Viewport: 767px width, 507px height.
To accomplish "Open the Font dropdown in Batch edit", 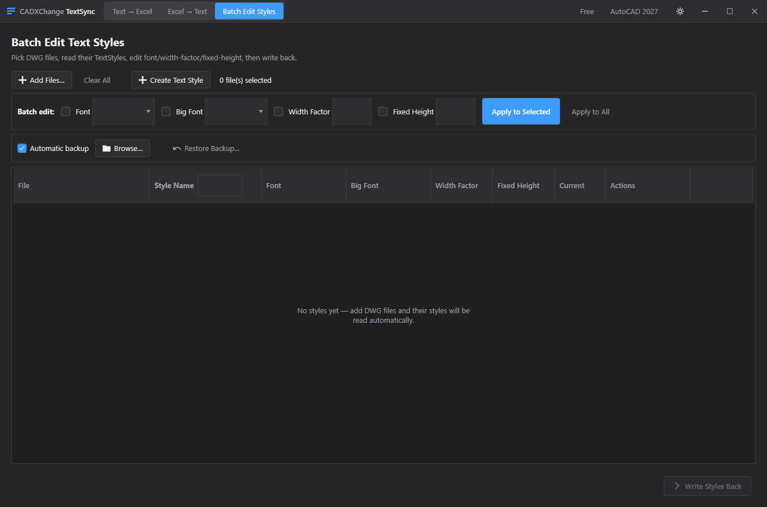I will pos(124,112).
